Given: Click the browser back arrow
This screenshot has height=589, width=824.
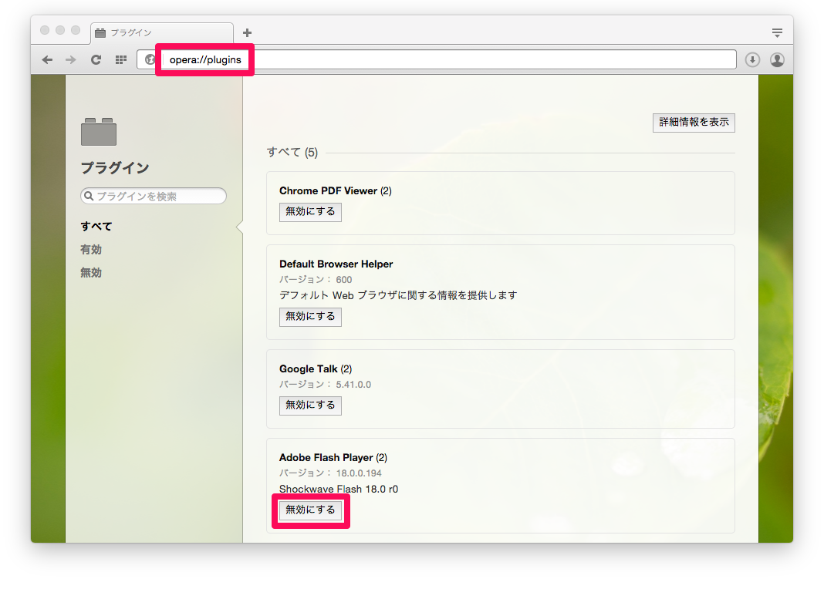Looking at the screenshot, I should [x=47, y=59].
